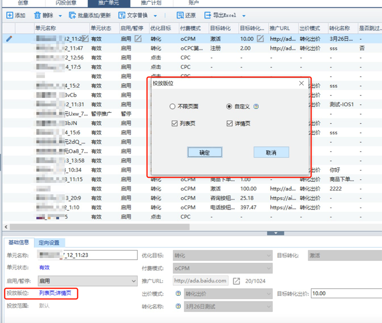The width and height of the screenshot is (382, 323).
Task: Click the 导出Excel export icon
Action: [208, 15]
